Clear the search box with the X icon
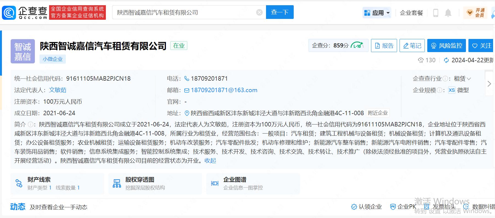Viewport: 495px width, 218px height. point(259,12)
